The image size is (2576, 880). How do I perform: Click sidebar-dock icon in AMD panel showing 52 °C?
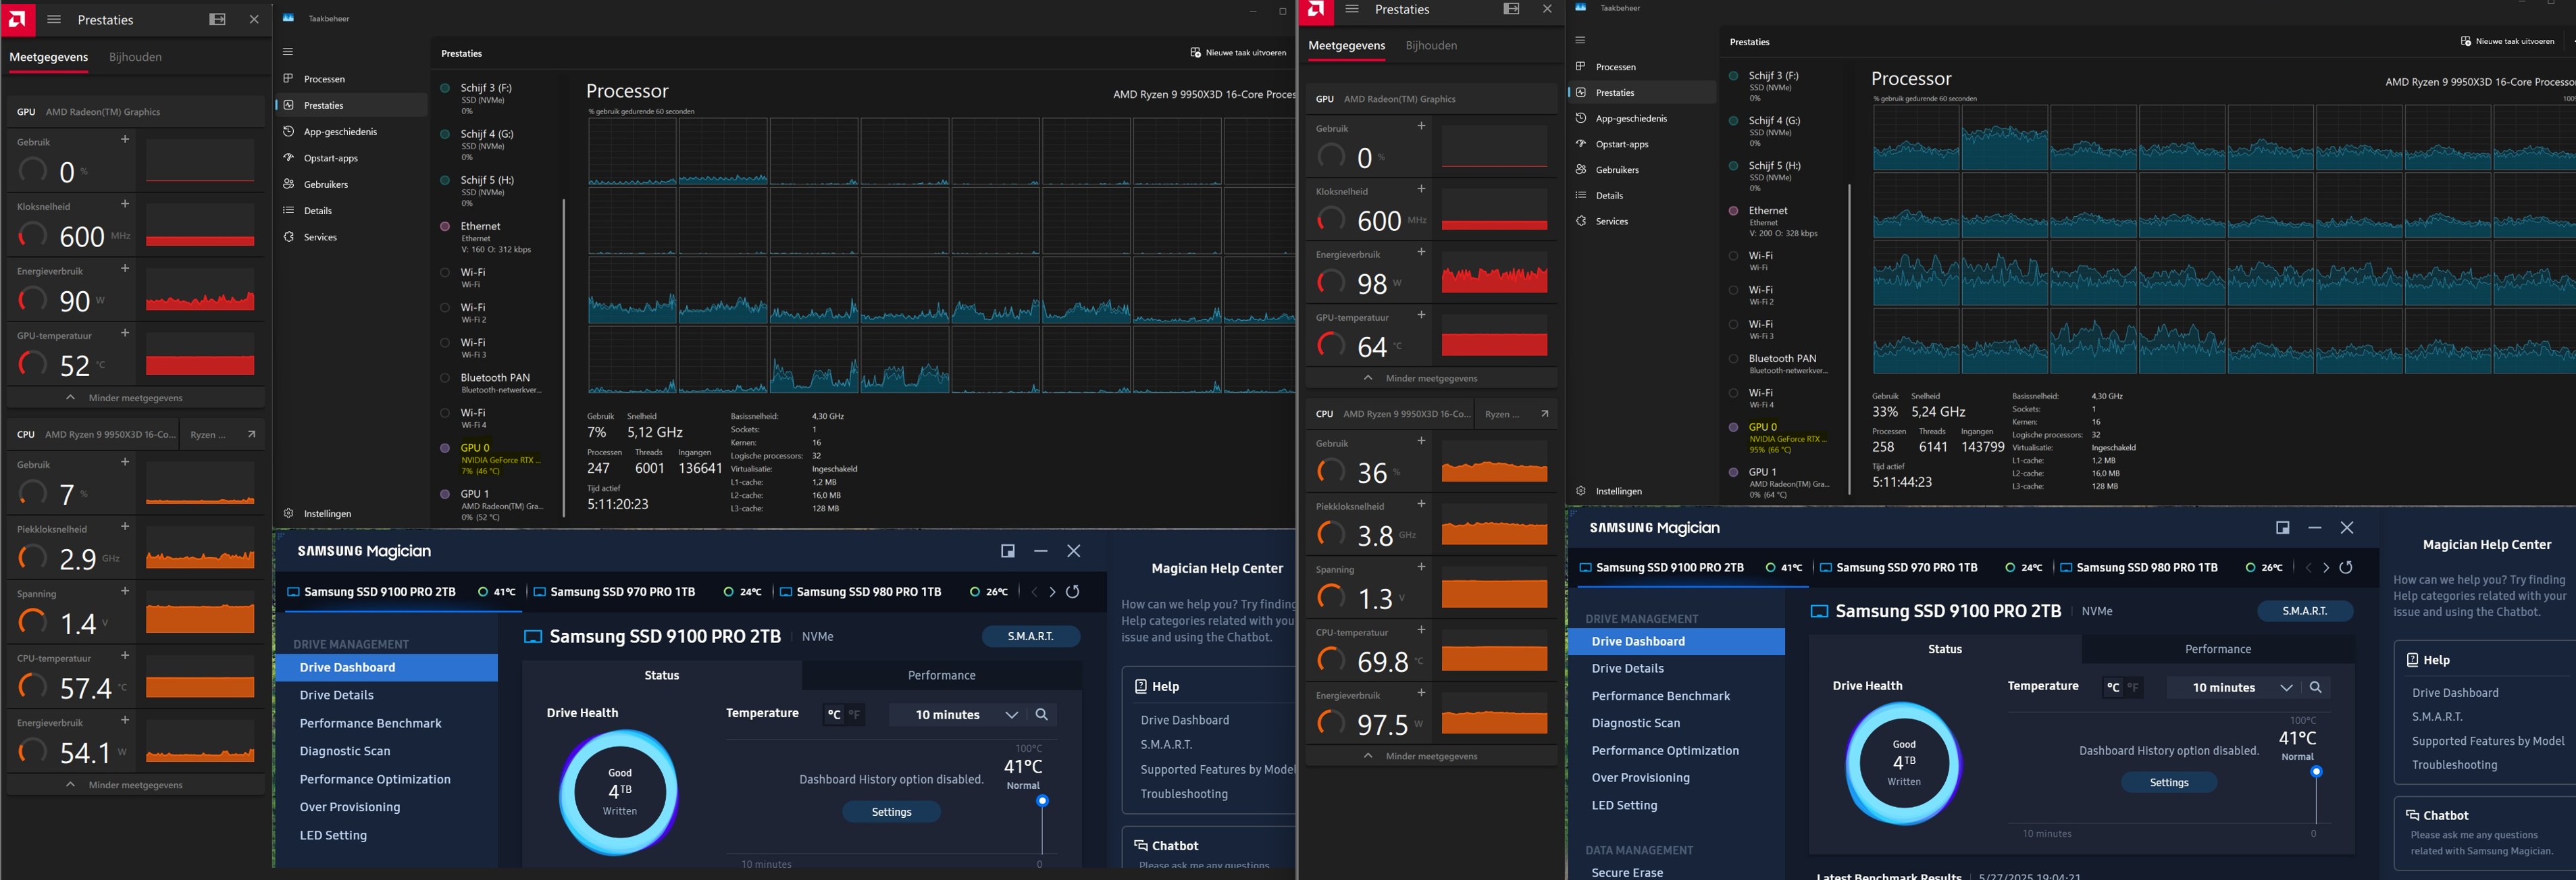[x=217, y=19]
